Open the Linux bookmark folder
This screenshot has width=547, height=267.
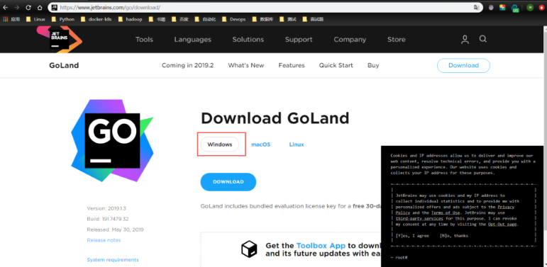pyautogui.click(x=35, y=19)
